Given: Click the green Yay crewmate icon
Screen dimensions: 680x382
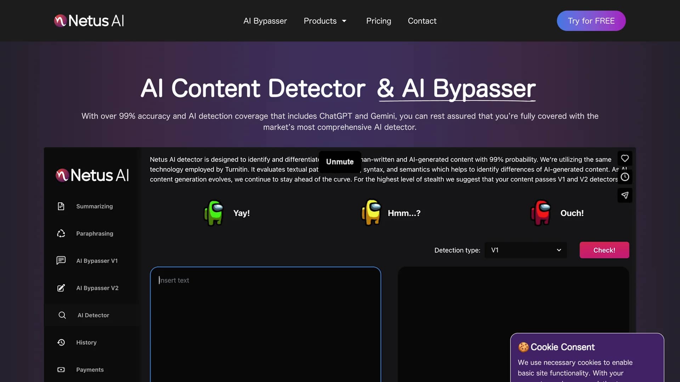Looking at the screenshot, I should coord(214,213).
